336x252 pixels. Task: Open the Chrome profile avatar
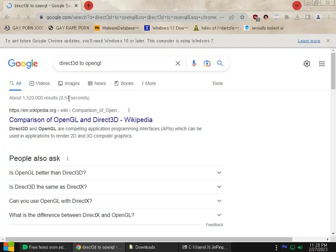[x=318, y=17]
